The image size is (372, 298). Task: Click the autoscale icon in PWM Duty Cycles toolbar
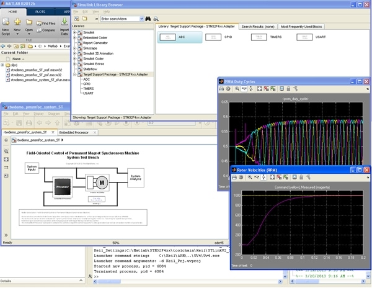click(259, 89)
